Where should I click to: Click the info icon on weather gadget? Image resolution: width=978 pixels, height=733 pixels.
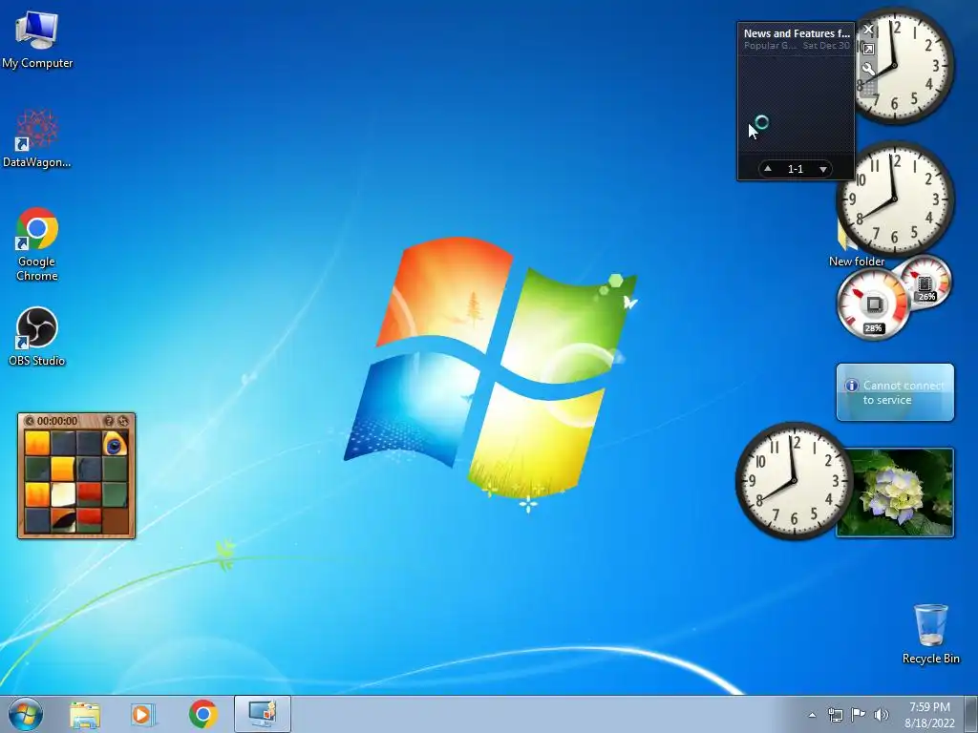click(x=851, y=386)
